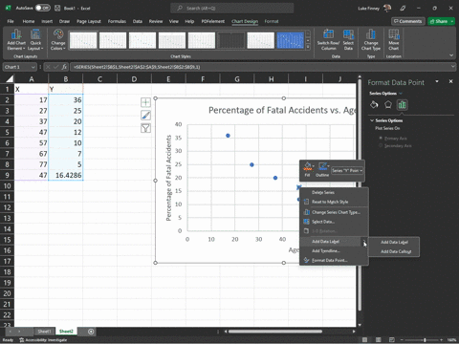The image size is (459, 344).
Task: Click the Insert Function fx icon
Action: [64, 67]
